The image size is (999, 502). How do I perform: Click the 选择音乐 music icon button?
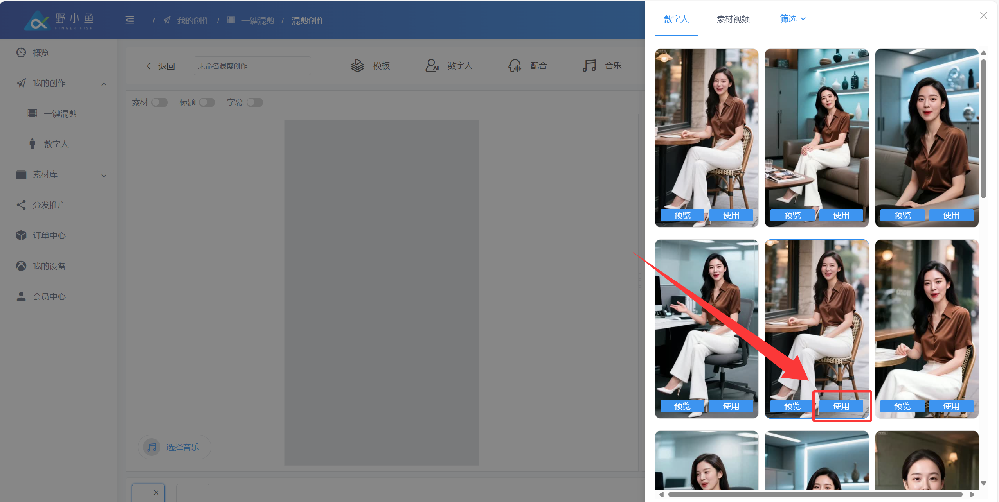152,447
